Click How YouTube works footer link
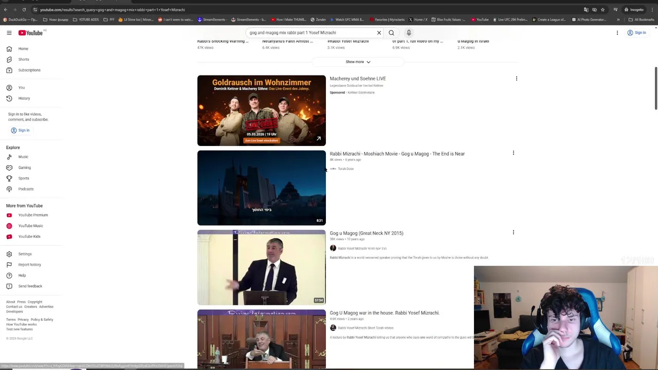The height and width of the screenshot is (370, 658). 22,325
